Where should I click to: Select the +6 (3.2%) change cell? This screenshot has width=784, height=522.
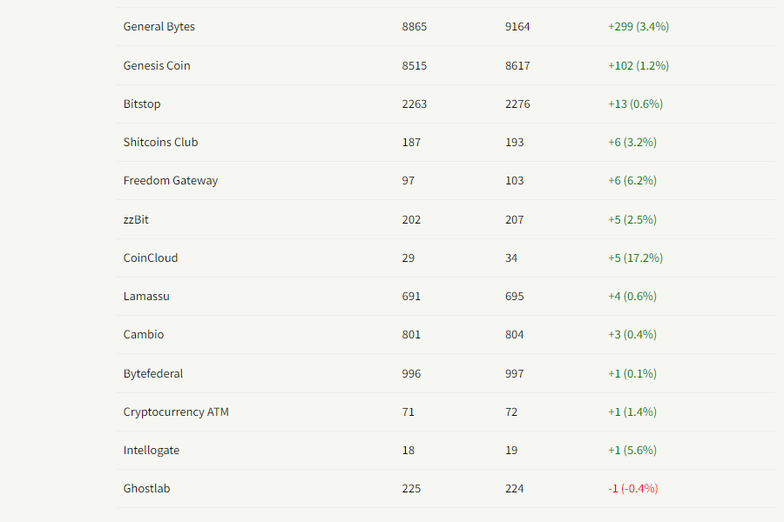[x=632, y=142]
